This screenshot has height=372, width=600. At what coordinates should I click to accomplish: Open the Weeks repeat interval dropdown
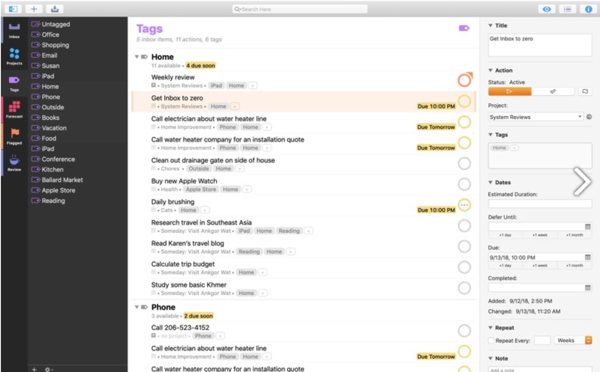click(588, 340)
